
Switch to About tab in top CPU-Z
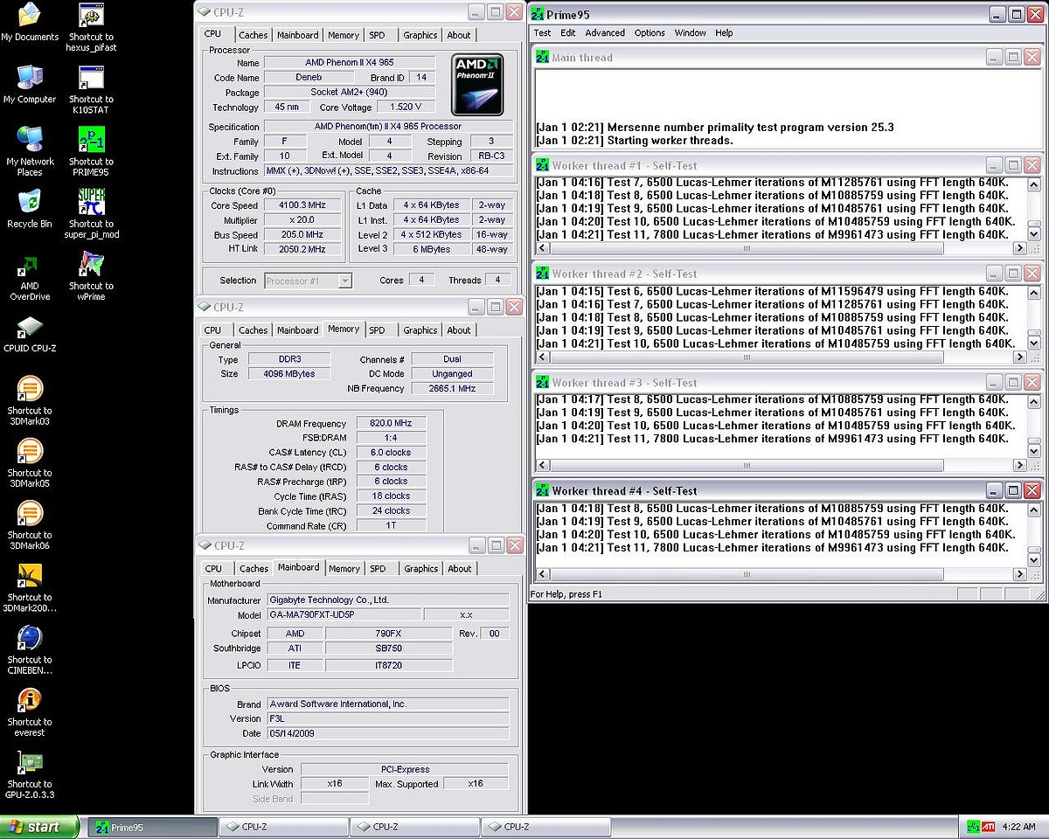point(459,35)
